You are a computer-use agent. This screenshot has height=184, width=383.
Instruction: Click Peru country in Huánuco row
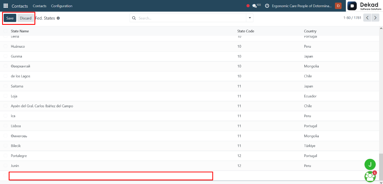point(308,46)
